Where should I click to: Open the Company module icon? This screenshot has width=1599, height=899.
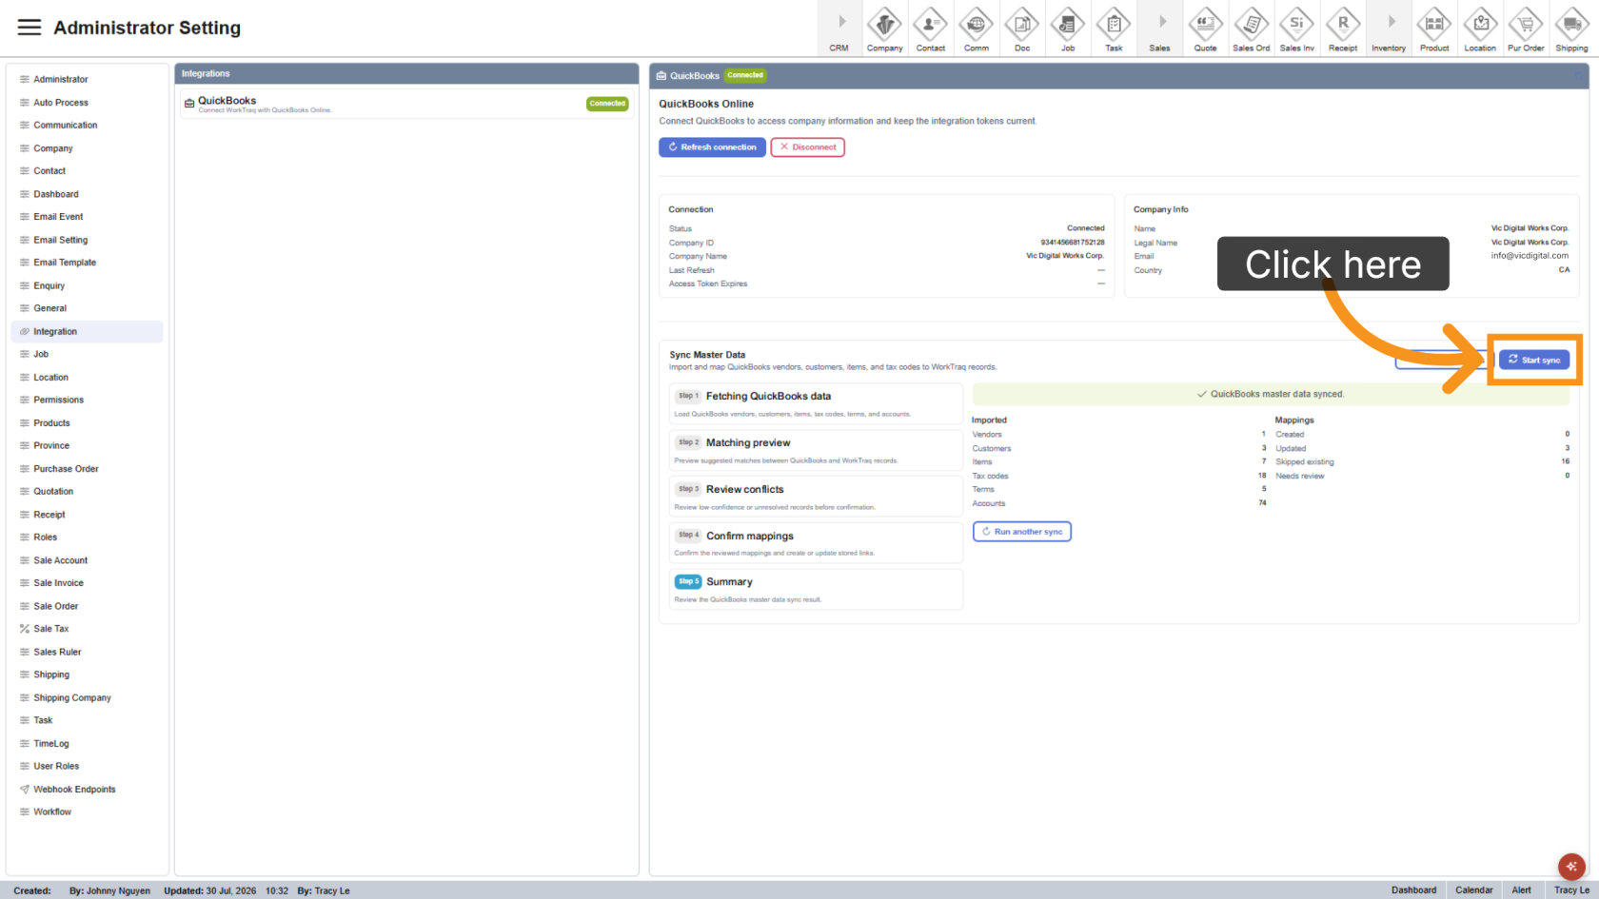click(x=884, y=28)
